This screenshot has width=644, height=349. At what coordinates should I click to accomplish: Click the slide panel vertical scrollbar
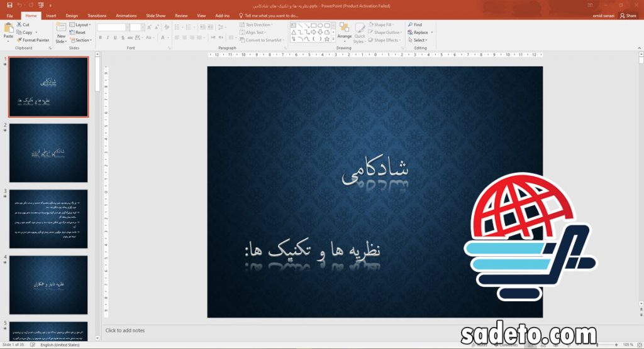tap(97, 196)
